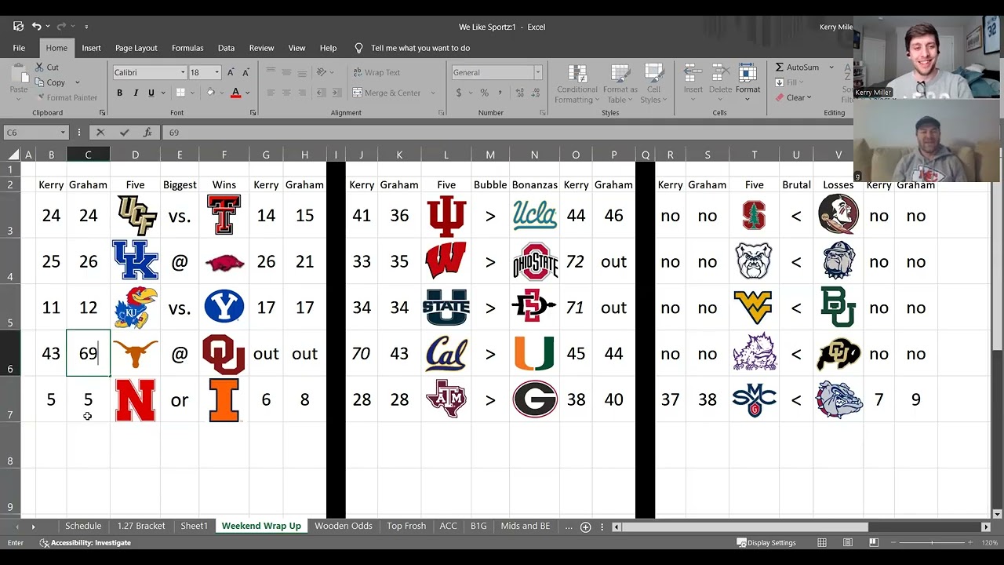Screen dimensions: 1004x565
Task: Open the font size 18 dropdown
Action: [x=216, y=72]
